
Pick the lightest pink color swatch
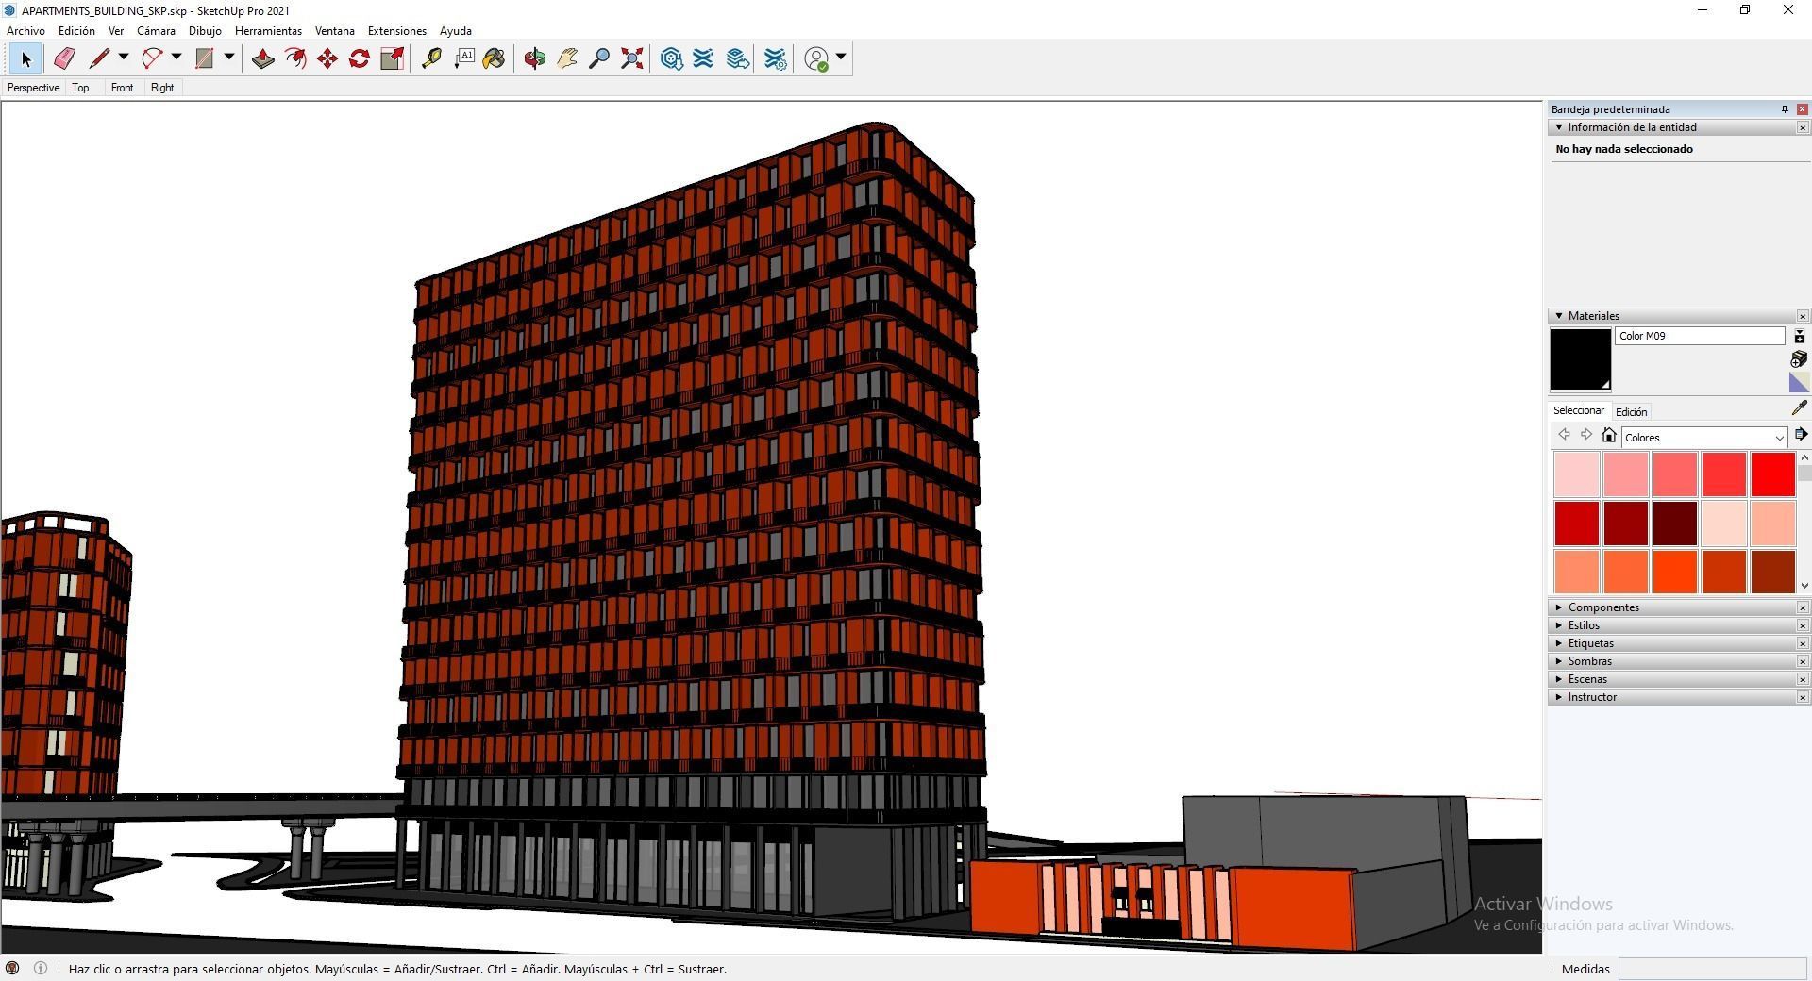click(1576, 474)
